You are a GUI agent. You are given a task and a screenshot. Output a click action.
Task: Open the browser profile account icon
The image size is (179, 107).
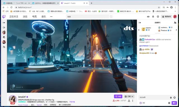coord(171,7)
